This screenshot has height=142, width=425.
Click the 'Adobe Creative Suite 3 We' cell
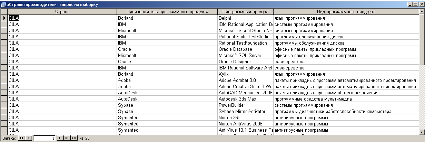(246, 86)
